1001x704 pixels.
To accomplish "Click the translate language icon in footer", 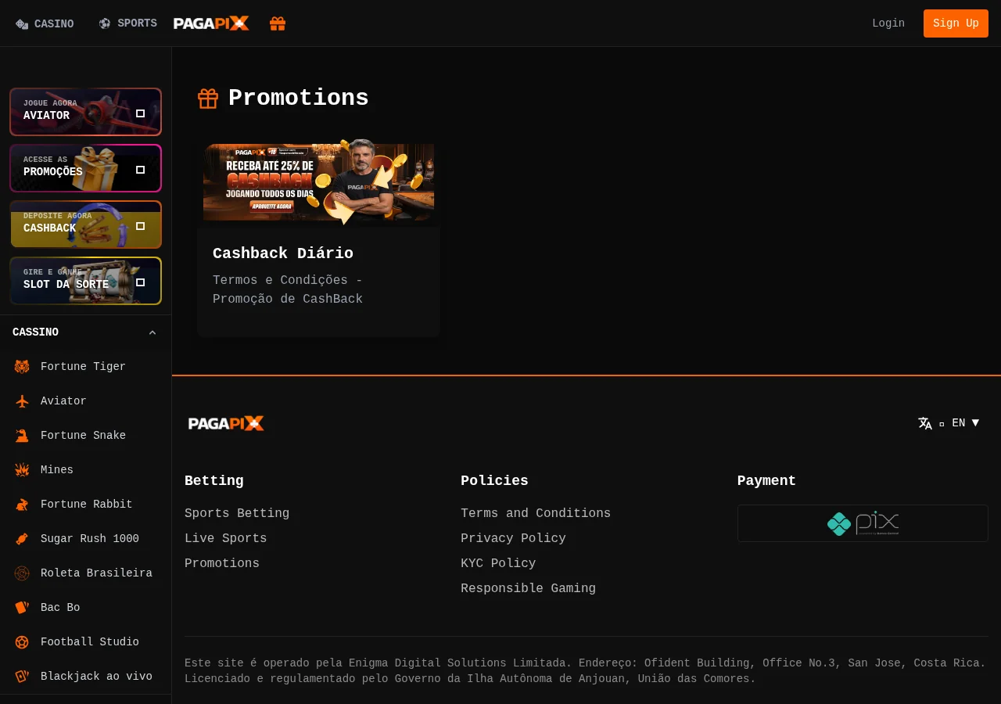I will tap(925, 423).
